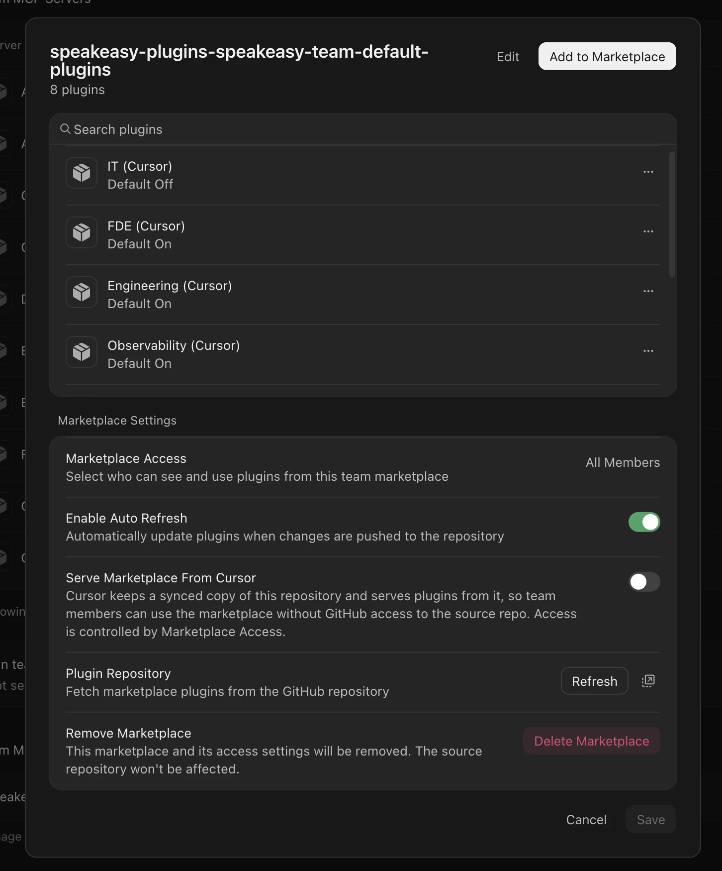Select the IT (Cursor) plugin row text
The width and height of the screenshot is (722, 871).
coord(140,166)
